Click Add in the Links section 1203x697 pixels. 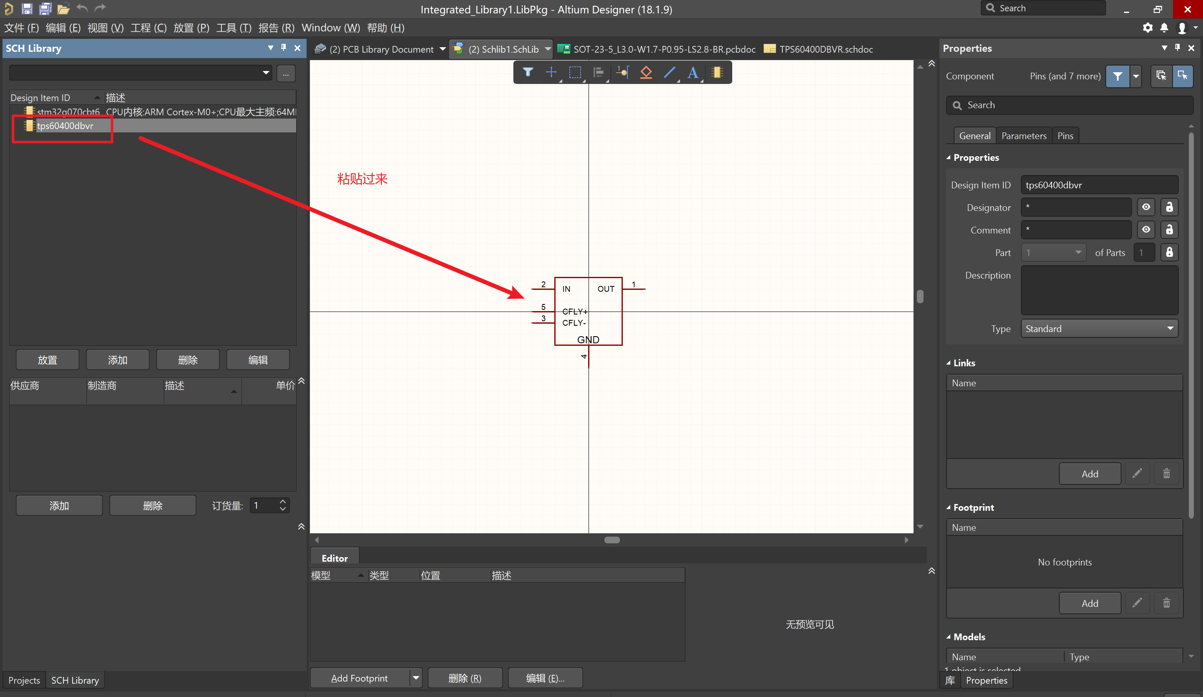(1090, 474)
